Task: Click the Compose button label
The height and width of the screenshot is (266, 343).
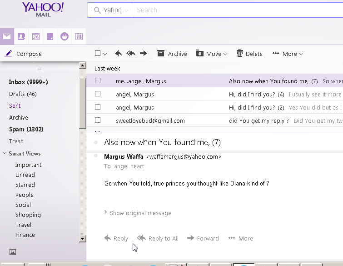Action: (x=29, y=54)
